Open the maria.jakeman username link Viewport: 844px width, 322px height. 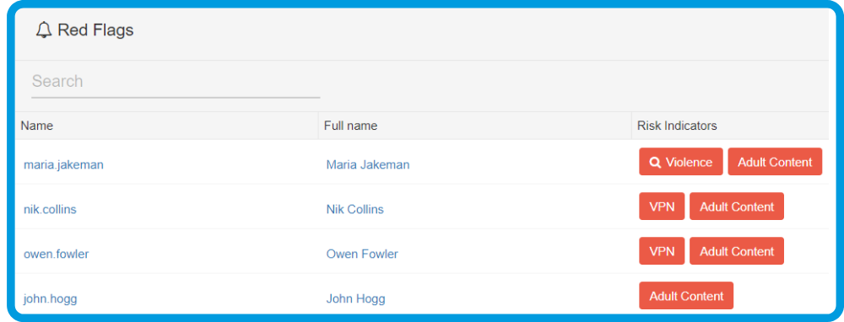coord(63,164)
